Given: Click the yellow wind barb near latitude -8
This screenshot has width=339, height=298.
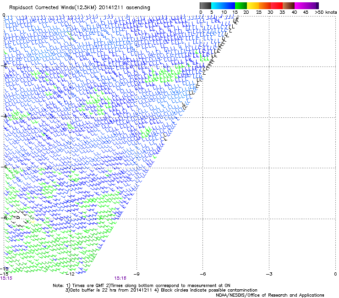Looking at the screenshot, I should pyautogui.click(x=33, y=221).
